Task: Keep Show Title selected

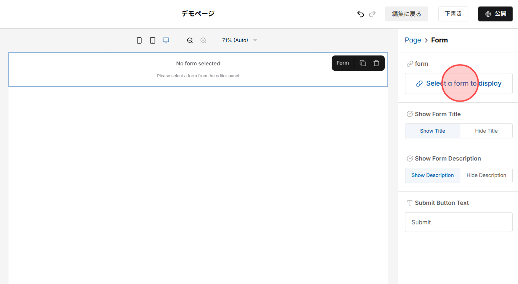Action: [432, 131]
